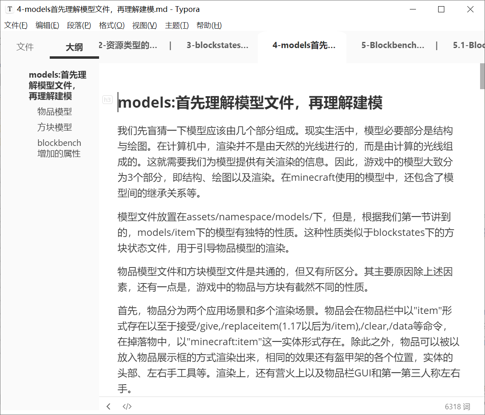Jump to outline item blockbench增加的属性
The width and height of the screenshot is (485, 415).
[x=59, y=148]
